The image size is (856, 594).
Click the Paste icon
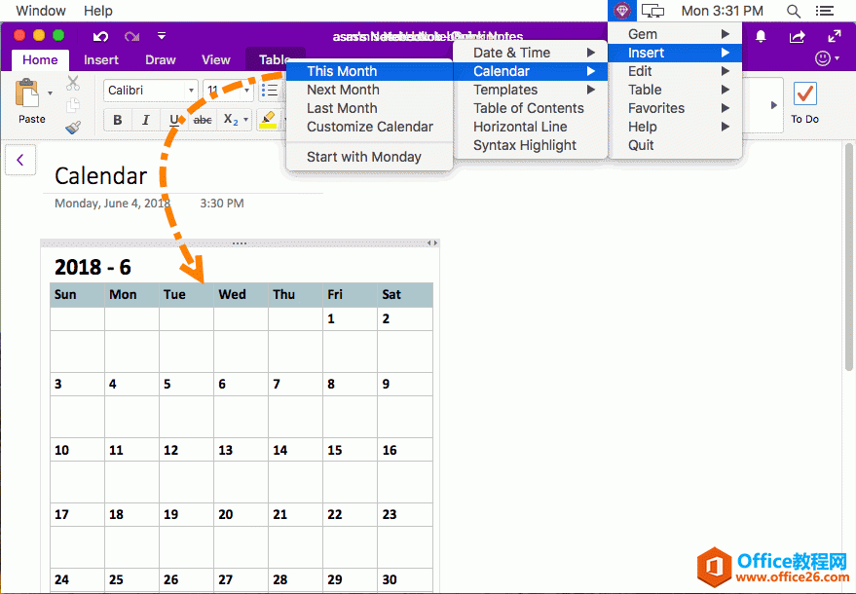pos(27,94)
